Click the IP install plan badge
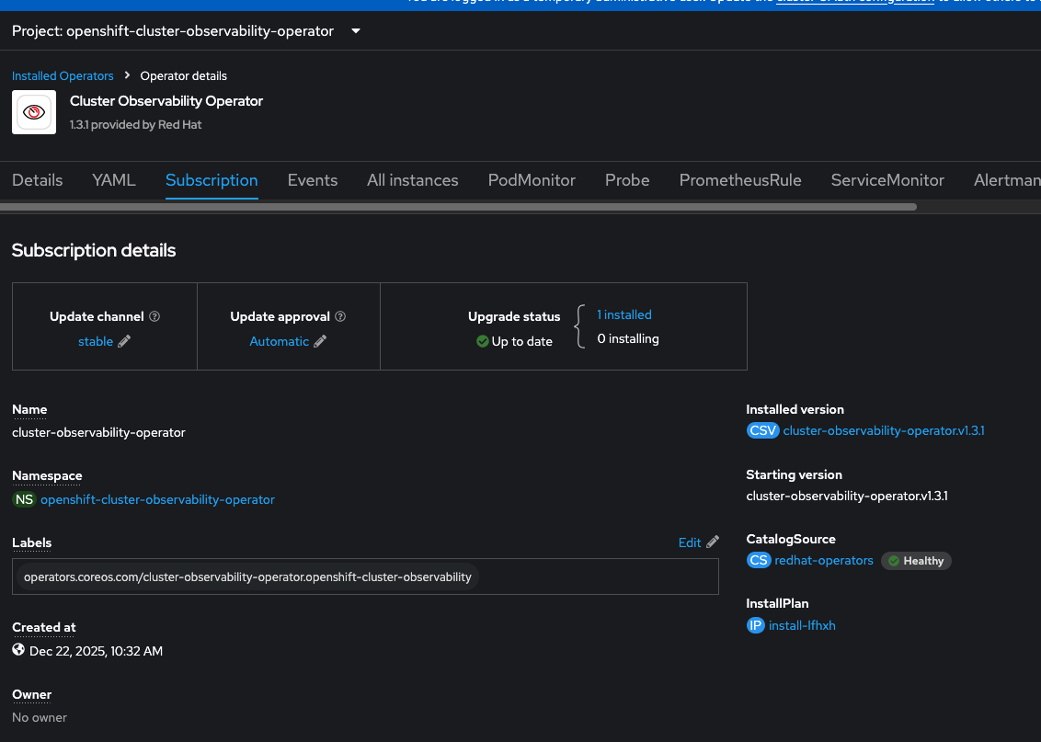Image resolution: width=1041 pixels, height=742 pixels. 756,625
